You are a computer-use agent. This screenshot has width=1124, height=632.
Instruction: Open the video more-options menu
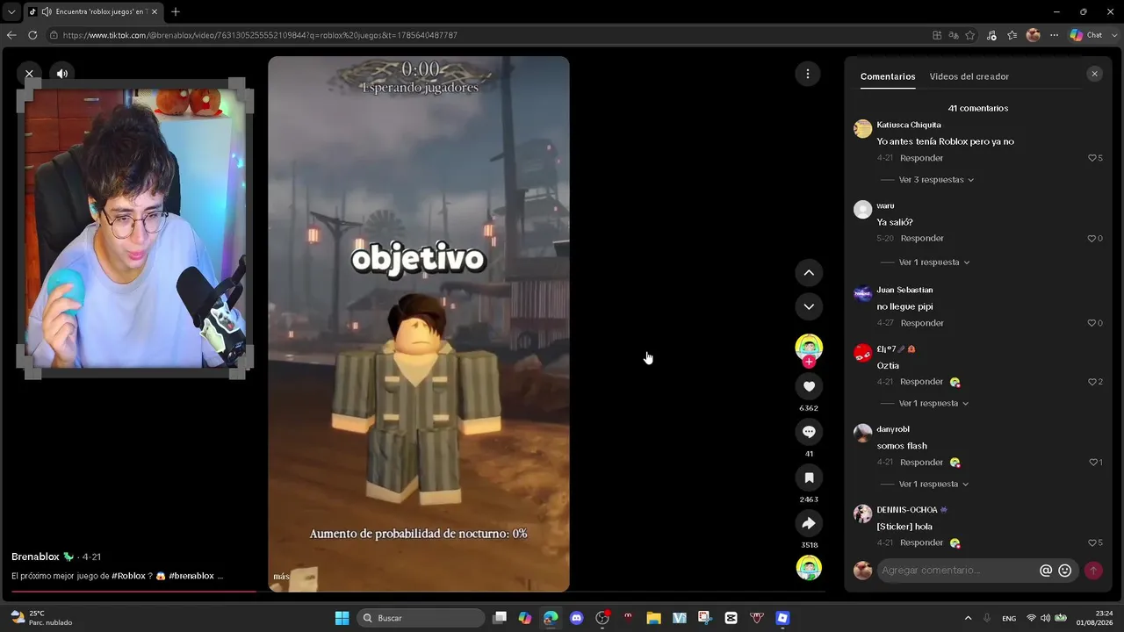point(808,74)
